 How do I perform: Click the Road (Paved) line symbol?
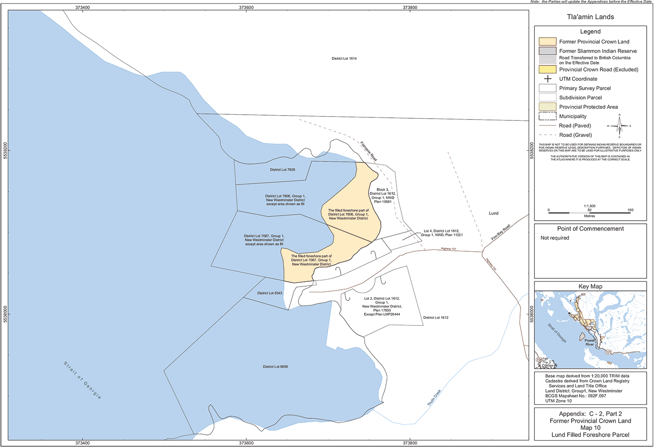pos(548,126)
